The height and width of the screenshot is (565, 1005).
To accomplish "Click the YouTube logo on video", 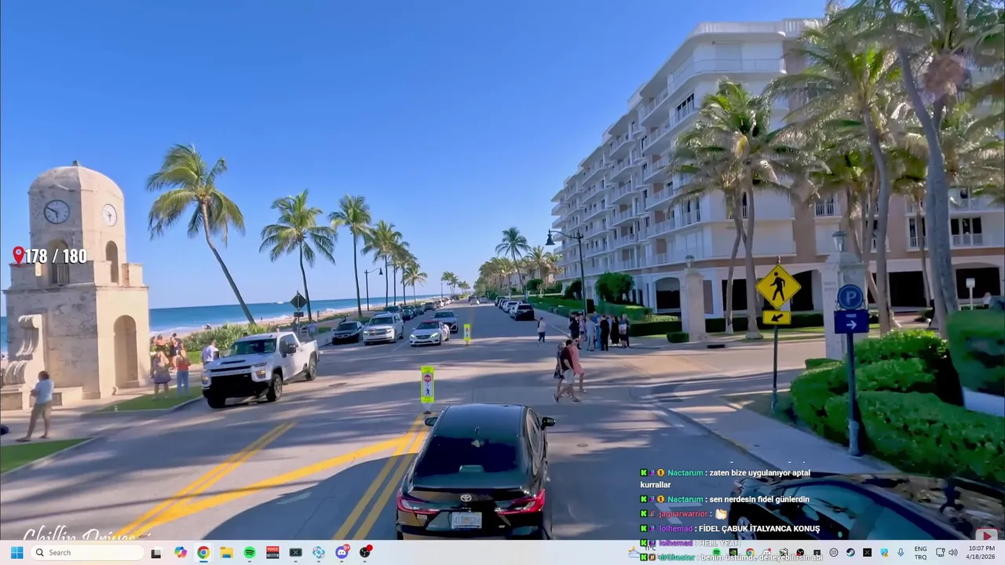I will [x=986, y=535].
